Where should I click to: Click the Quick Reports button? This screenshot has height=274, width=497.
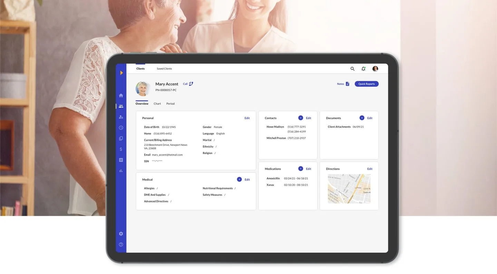point(366,84)
